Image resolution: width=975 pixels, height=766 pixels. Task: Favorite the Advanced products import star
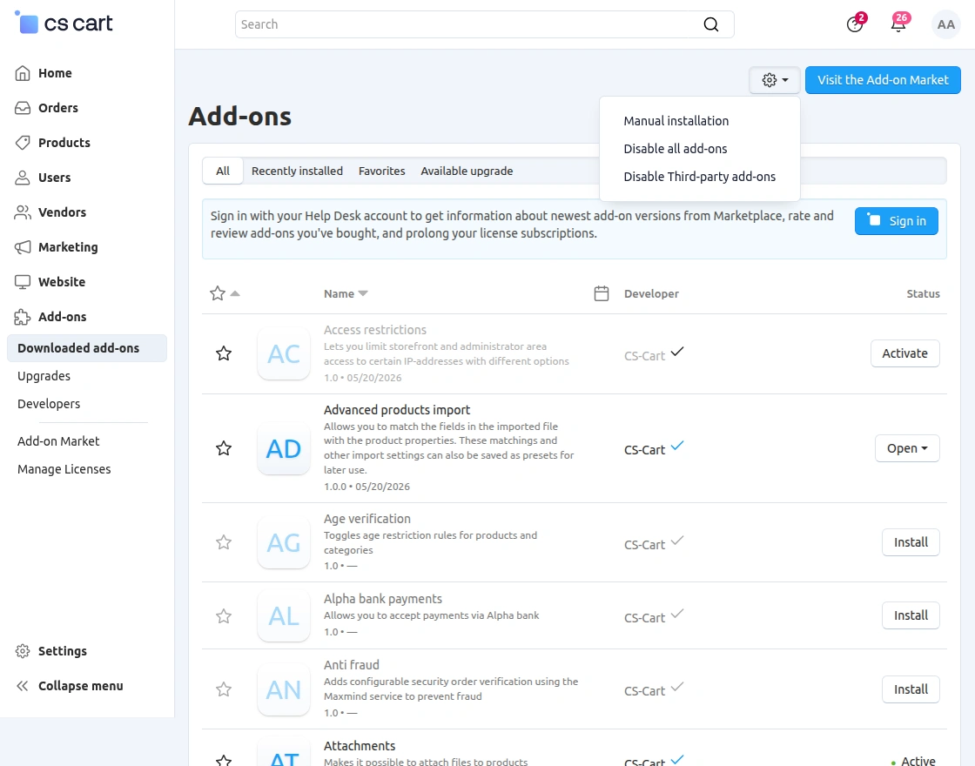point(224,448)
